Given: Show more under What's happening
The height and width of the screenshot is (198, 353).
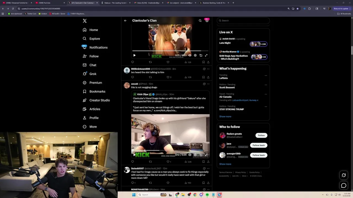Looking at the screenshot, I should coord(225,117).
